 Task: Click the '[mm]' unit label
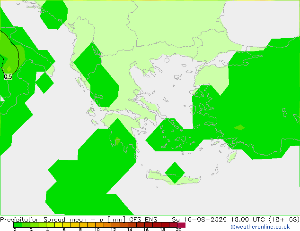pyautogui.click(x=116, y=219)
